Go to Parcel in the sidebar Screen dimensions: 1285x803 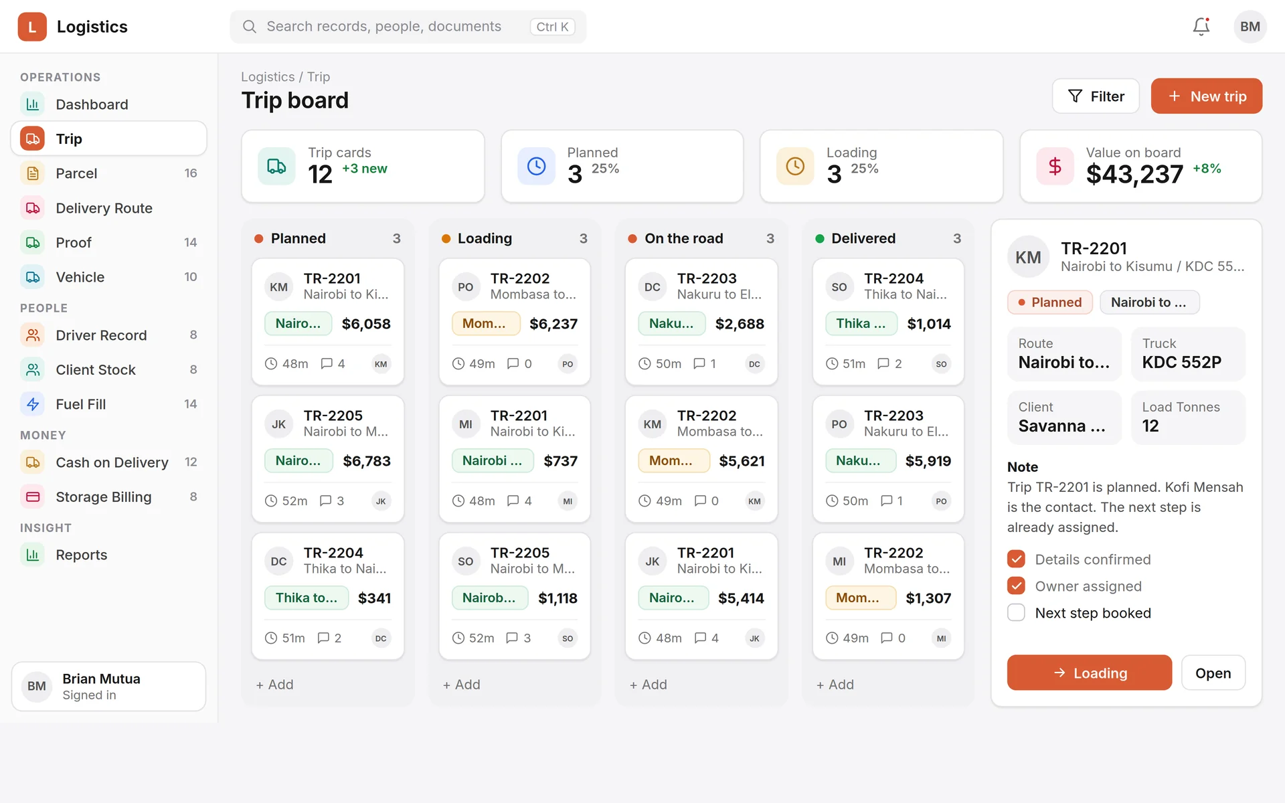(109, 173)
